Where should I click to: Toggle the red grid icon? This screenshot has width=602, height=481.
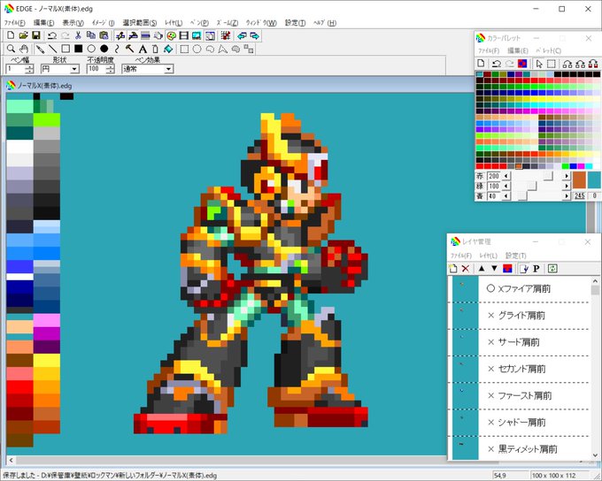(x=226, y=35)
